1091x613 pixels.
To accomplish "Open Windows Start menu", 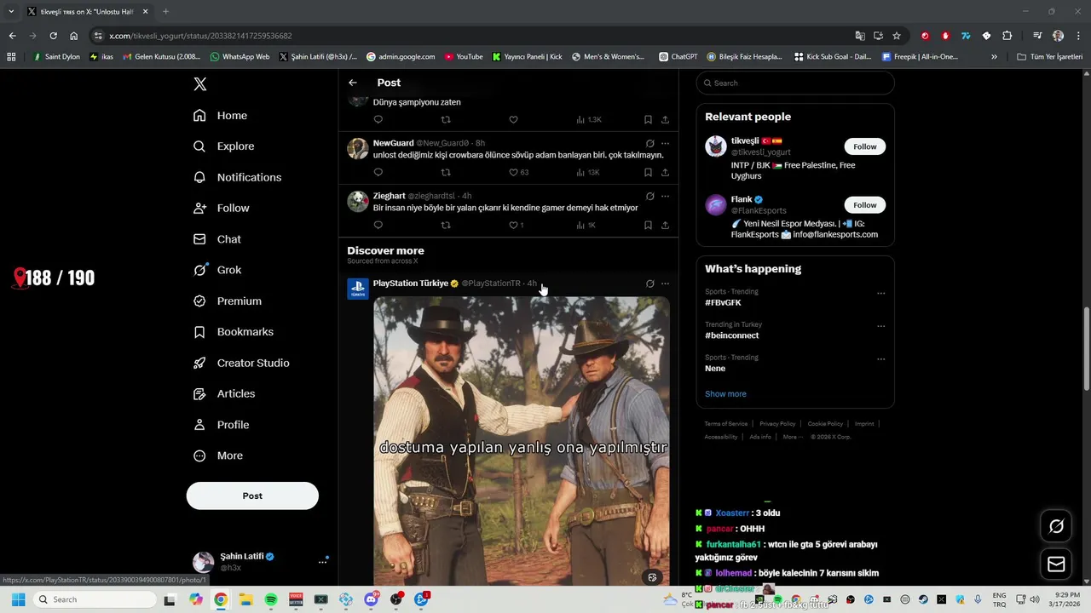I will pos(18,599).
